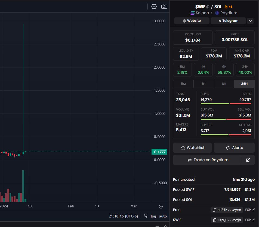
Task: Click VOLUME value $31.0M
Action: tap(183, 115)
